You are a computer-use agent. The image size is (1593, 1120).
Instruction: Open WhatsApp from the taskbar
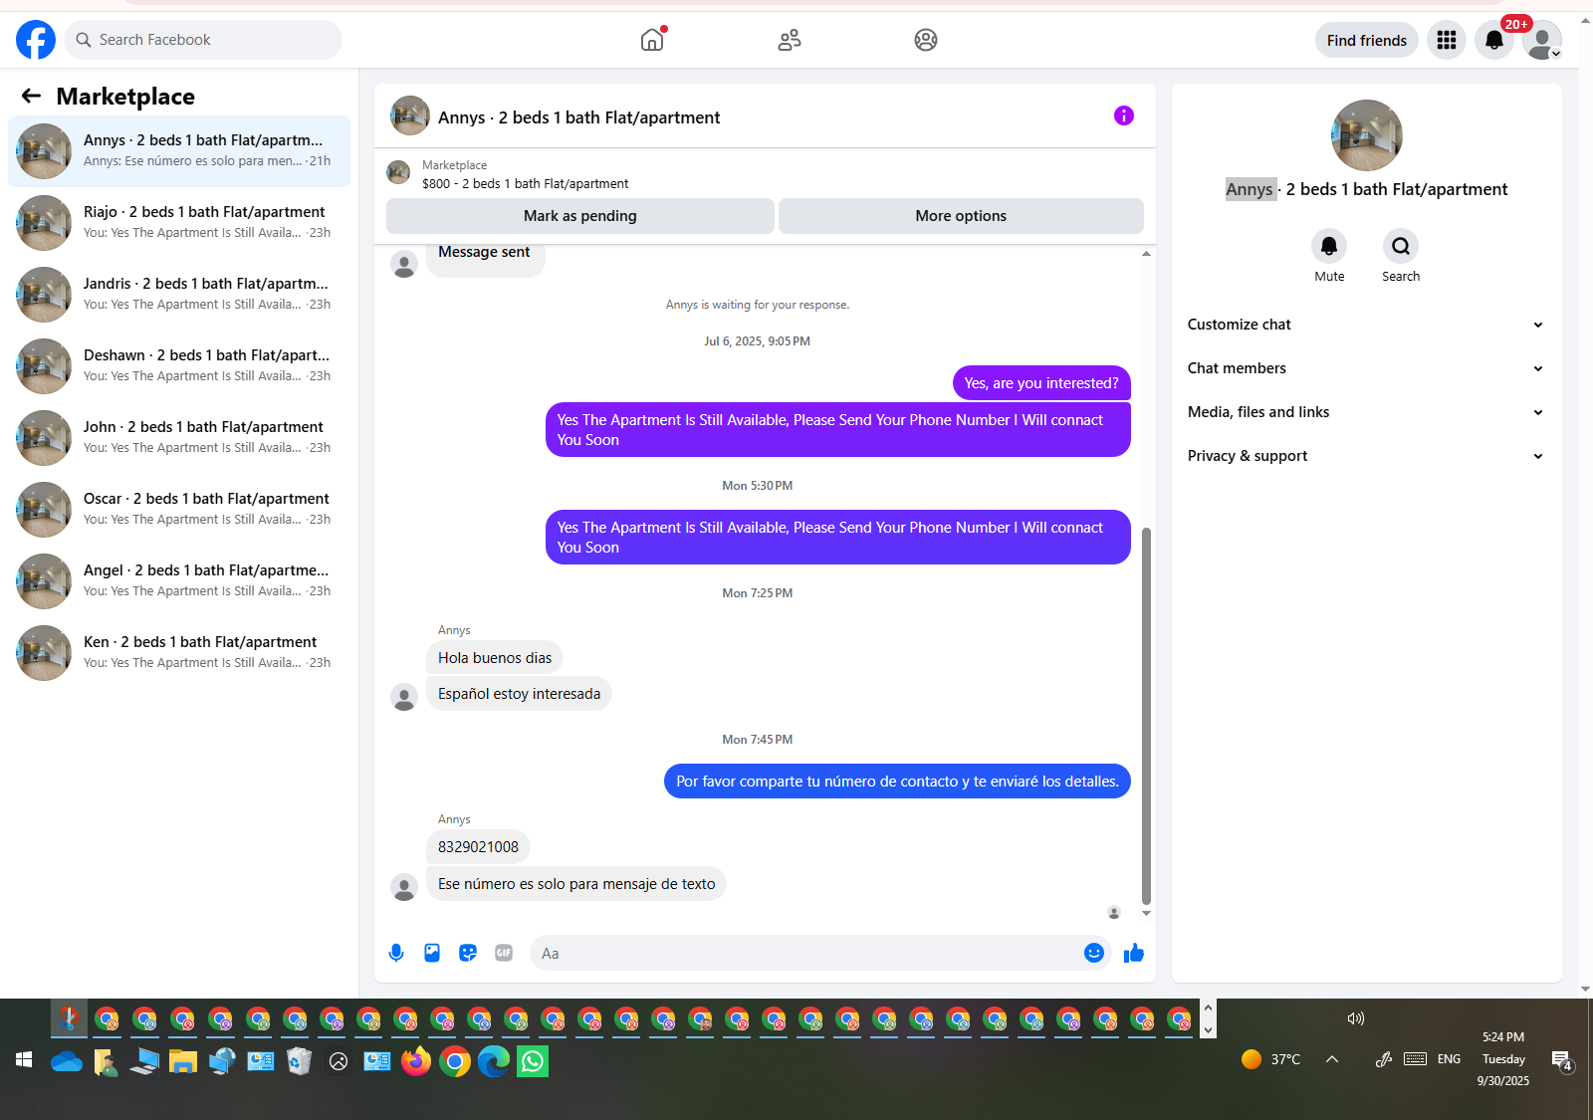click(533, 1061)
